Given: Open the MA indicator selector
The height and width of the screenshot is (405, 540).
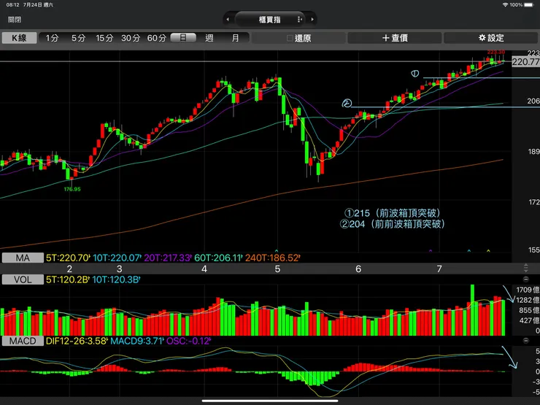Looking at the screenshot, I should pos(23,258).
